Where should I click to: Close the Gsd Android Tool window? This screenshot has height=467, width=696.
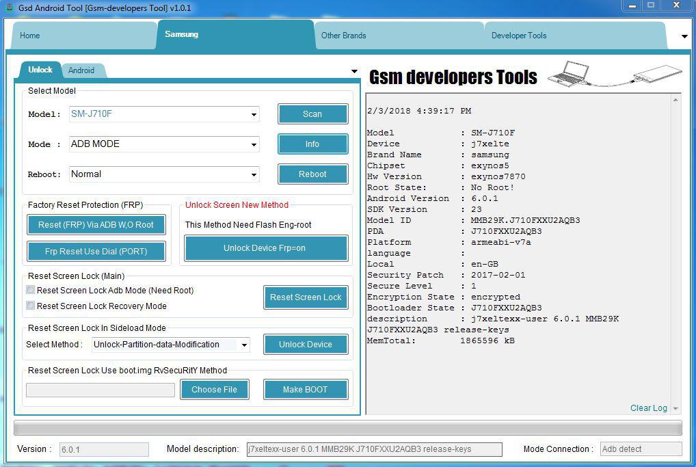pos(676,5)
